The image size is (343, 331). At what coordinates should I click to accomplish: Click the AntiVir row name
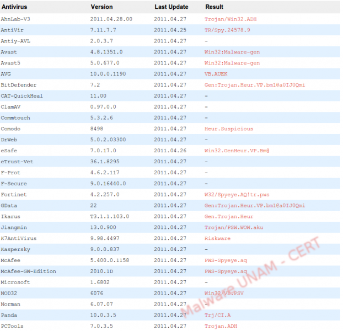coord(12,30)
